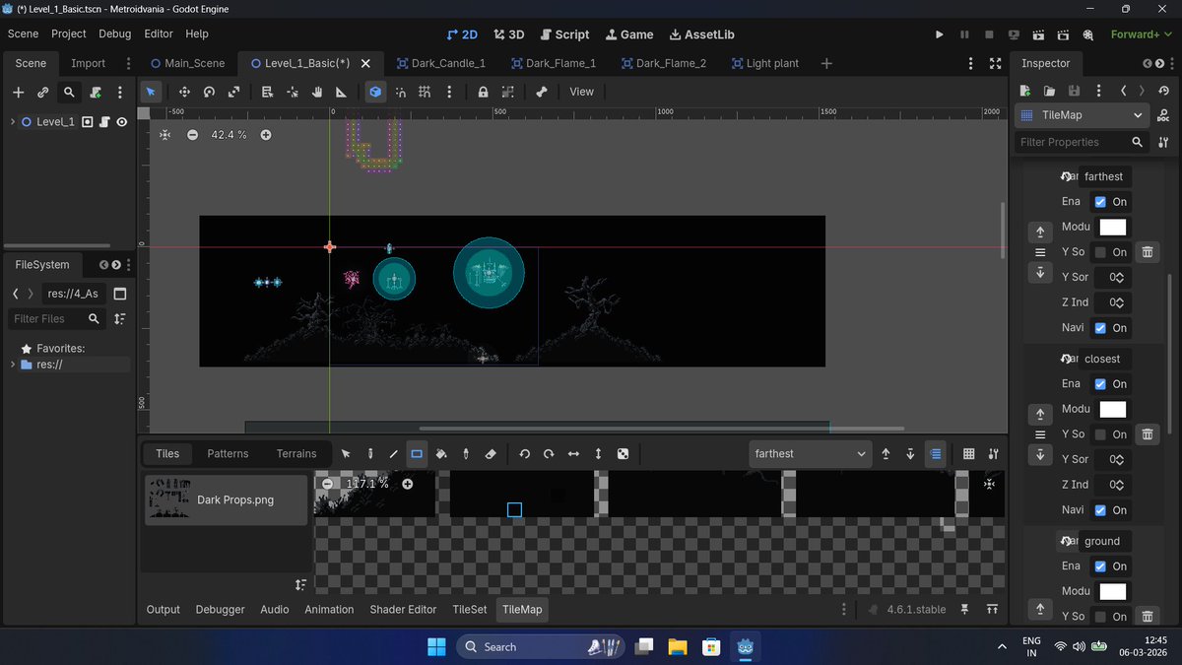
Task: Open the skeleton bone options icon
Action: pos(541,92)
